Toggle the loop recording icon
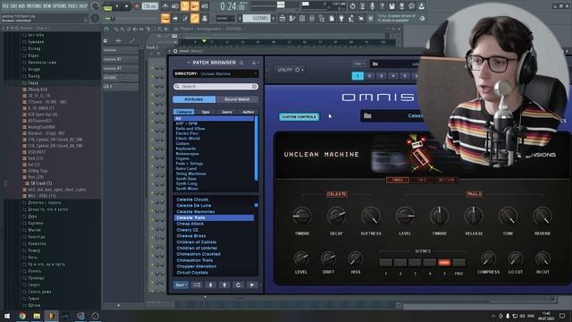This screenshot has width=572, height=322. coord(205,6)
